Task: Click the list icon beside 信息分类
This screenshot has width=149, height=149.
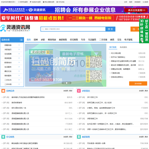Action: coord(21,40)
